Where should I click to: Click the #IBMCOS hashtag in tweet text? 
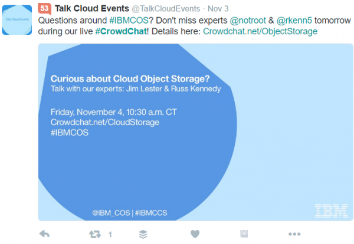point(127,19)
